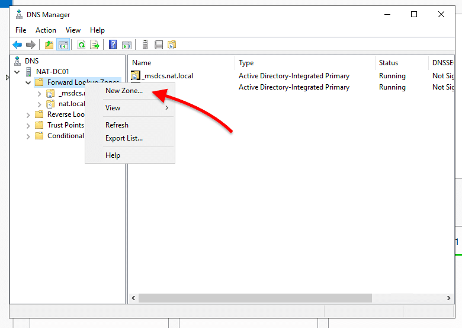Viewport: 462px width, 328px height.
Task: Expand the _msdcs zone tree node
Action: coord(40,94)
